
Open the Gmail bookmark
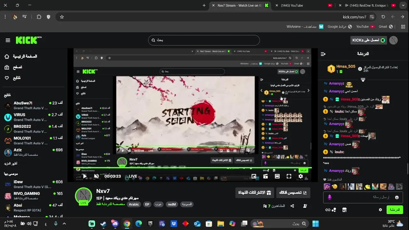pos(386,27)
